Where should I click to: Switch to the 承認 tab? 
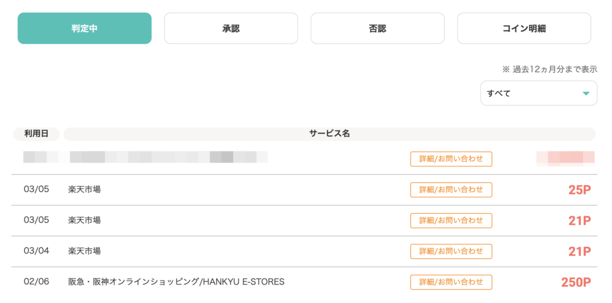pyautogui.click(x=231, y=29)
